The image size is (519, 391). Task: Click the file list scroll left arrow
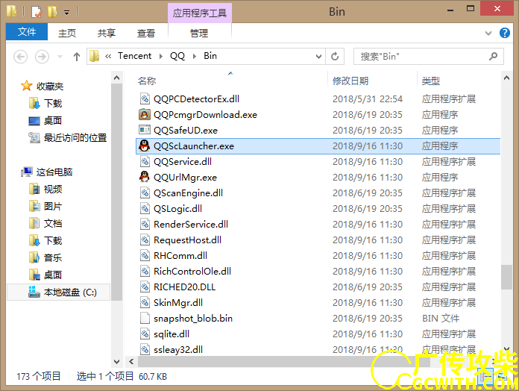click(x=131, y=362)
